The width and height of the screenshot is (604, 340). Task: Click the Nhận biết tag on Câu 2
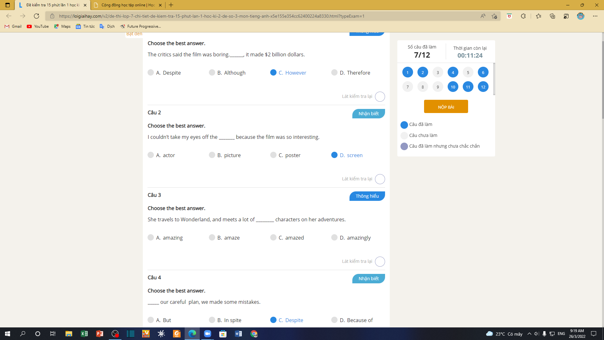[368, 114]
